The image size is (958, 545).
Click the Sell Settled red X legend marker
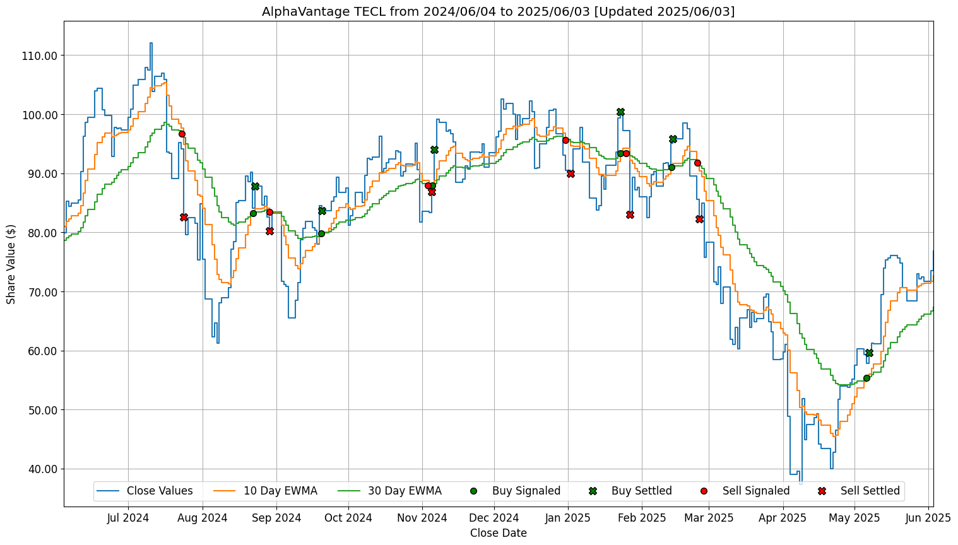point(822,491)
